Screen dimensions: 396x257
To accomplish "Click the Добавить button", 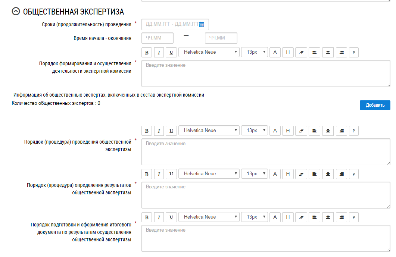I will tap(375, 105).
